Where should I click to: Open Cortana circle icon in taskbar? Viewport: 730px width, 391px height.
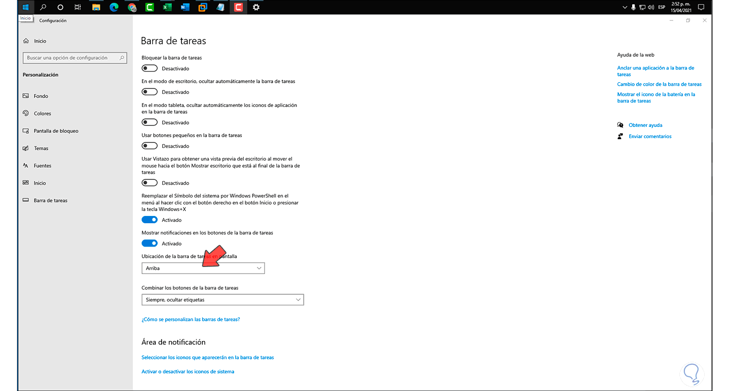(60, 7)
